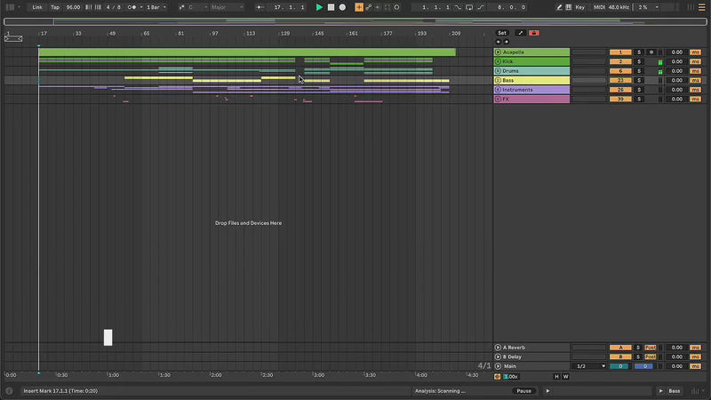The height and width of the screenshot is (400, 711).
Task: Click the Stop button in the transport
Action: (331, 7)
